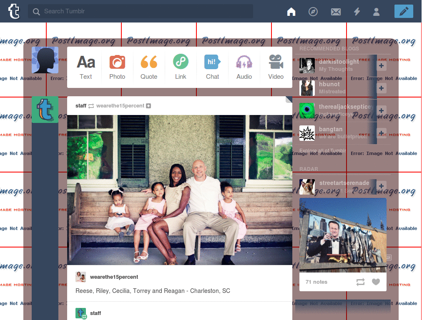View the 71 notes on radar post
This screenshot has height=320, width=427.
coord(316,282)
